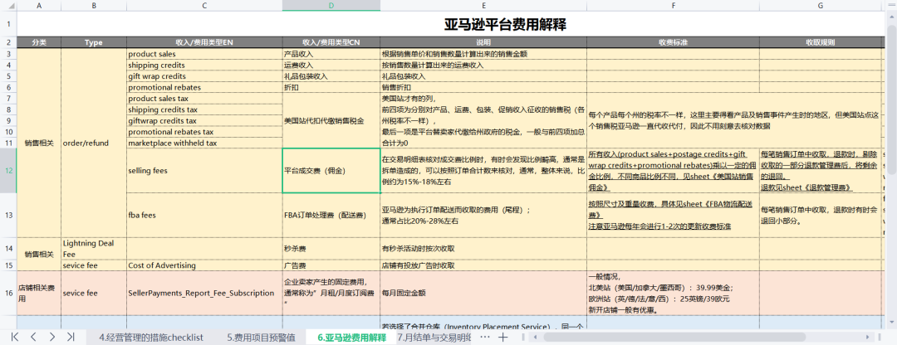The image size is (897, 345).
Task: Select the 'marketplace withheld tax' cell
Action: [204, 143]
